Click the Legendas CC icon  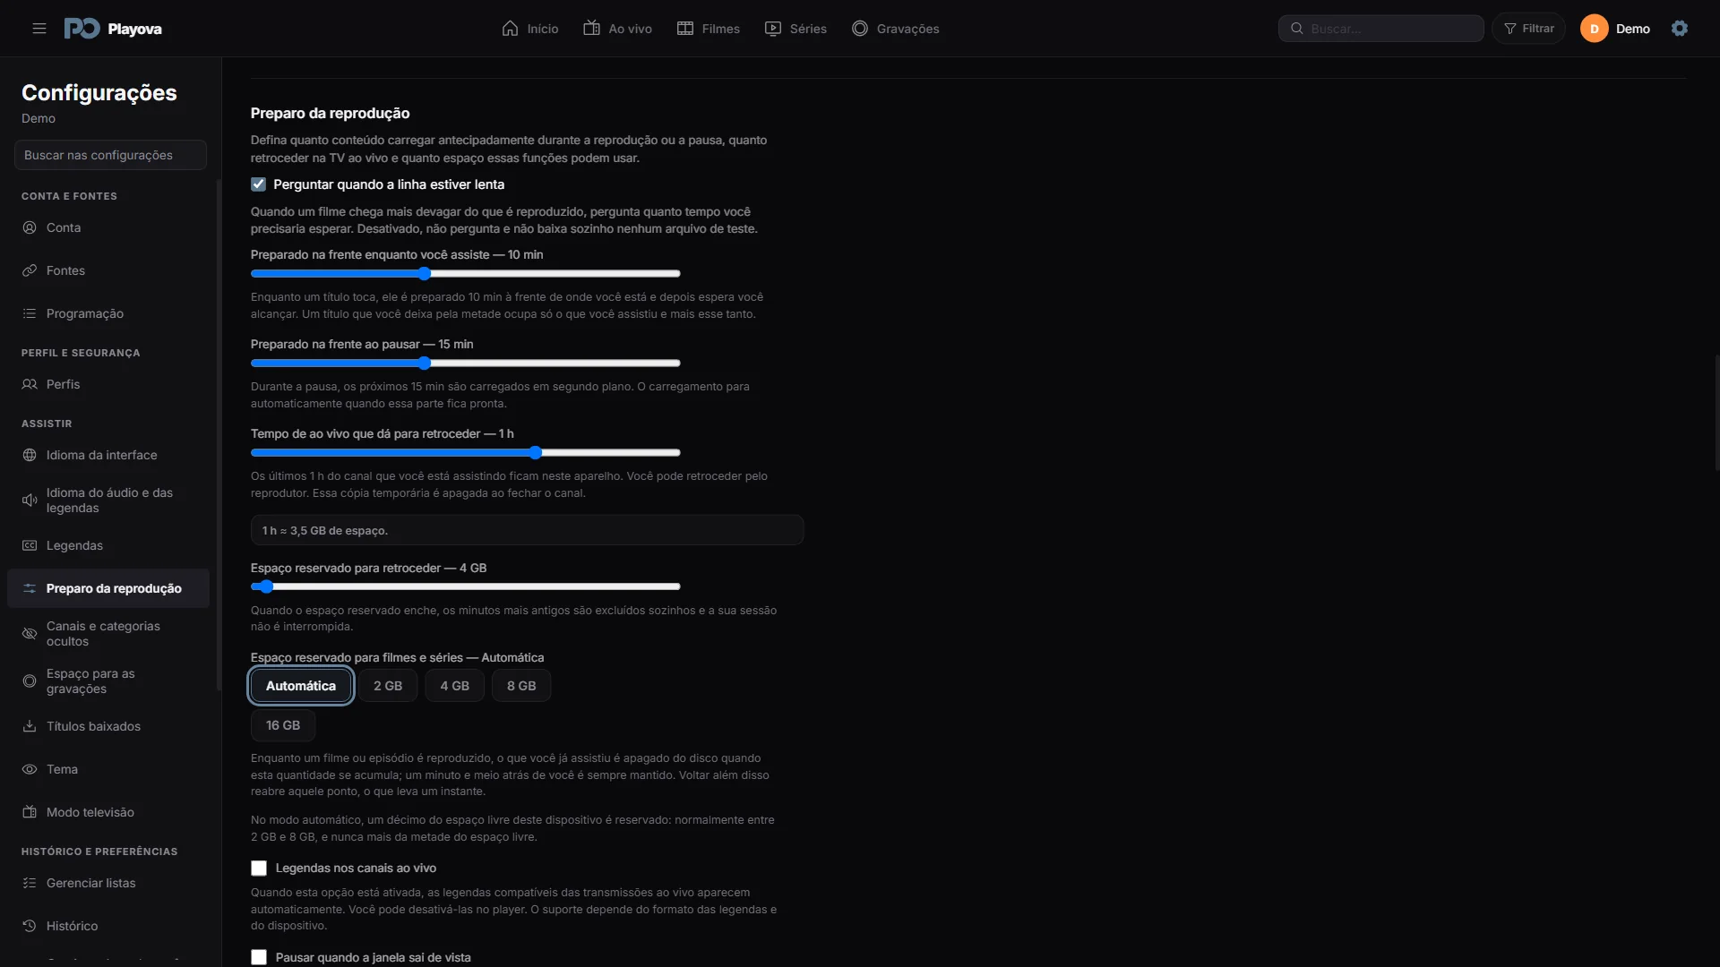pos(30,545)
